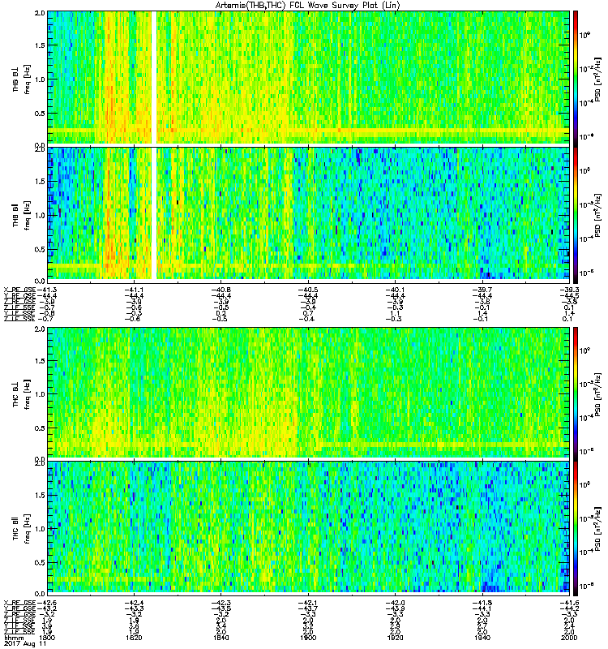
Task: Click the THC X_RE_GSE value '-42.4'
Action: tap(134, 603)
